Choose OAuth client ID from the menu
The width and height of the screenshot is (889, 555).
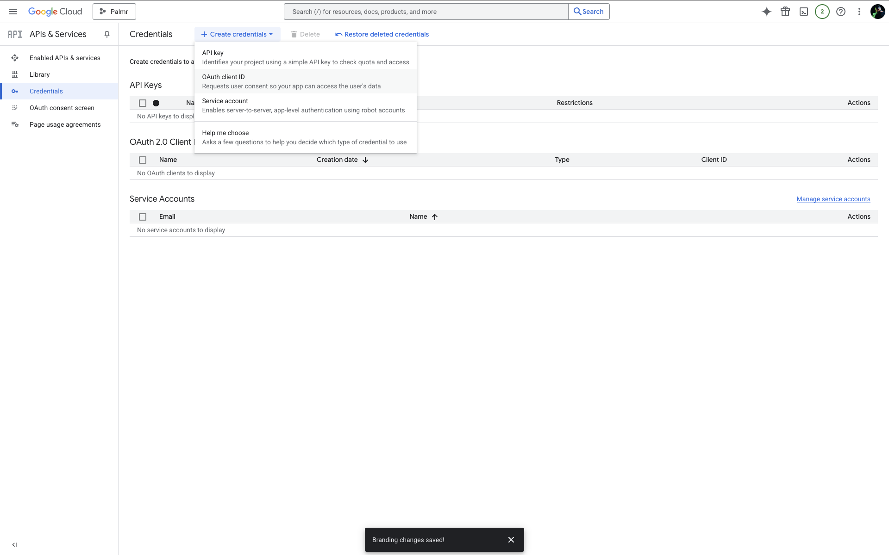tap(306, 81)
